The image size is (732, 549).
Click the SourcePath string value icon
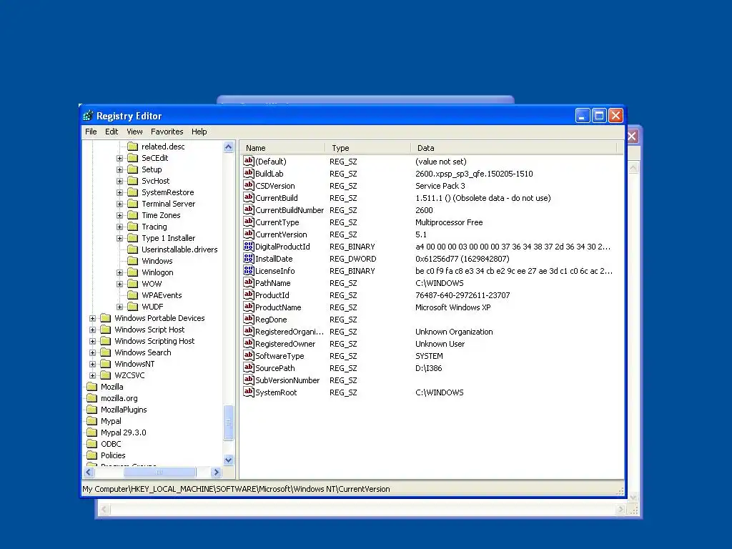(248, 367)
